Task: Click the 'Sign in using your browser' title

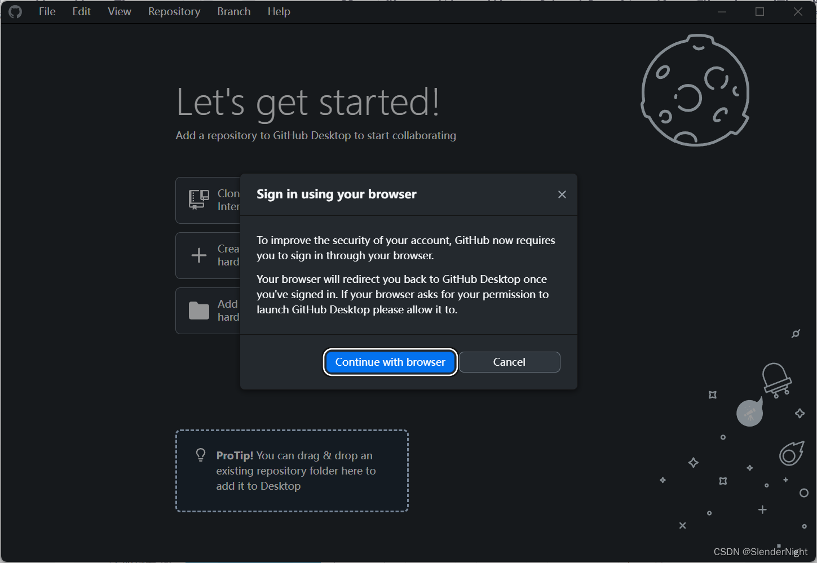Action: (337, 194)
